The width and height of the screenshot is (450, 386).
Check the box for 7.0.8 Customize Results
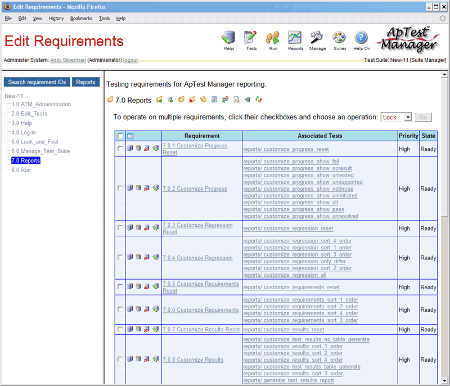pos(120,359)
